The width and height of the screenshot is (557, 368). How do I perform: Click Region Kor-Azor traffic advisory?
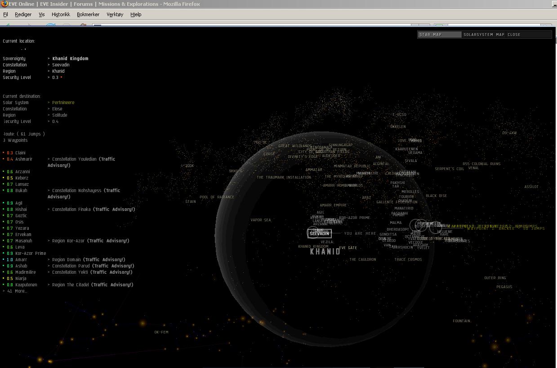91,241
